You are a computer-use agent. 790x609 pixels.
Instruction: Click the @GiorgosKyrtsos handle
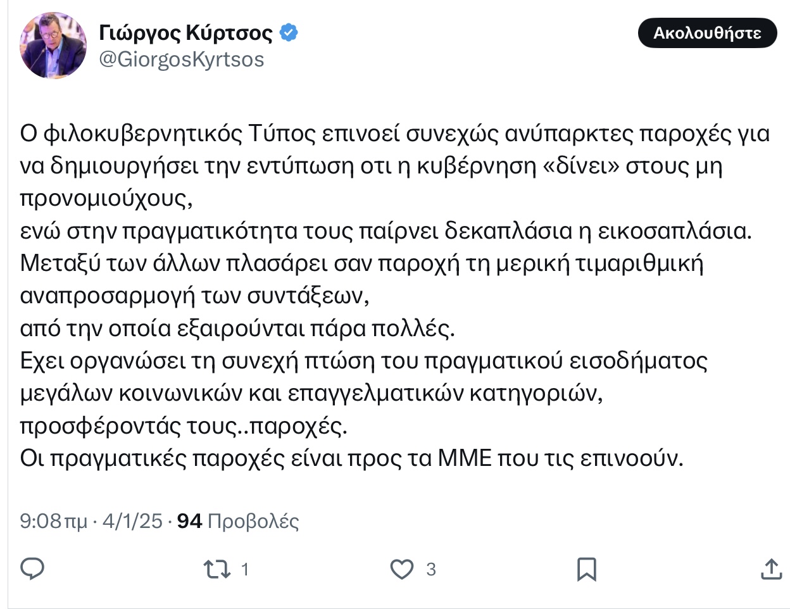(181, 60)
